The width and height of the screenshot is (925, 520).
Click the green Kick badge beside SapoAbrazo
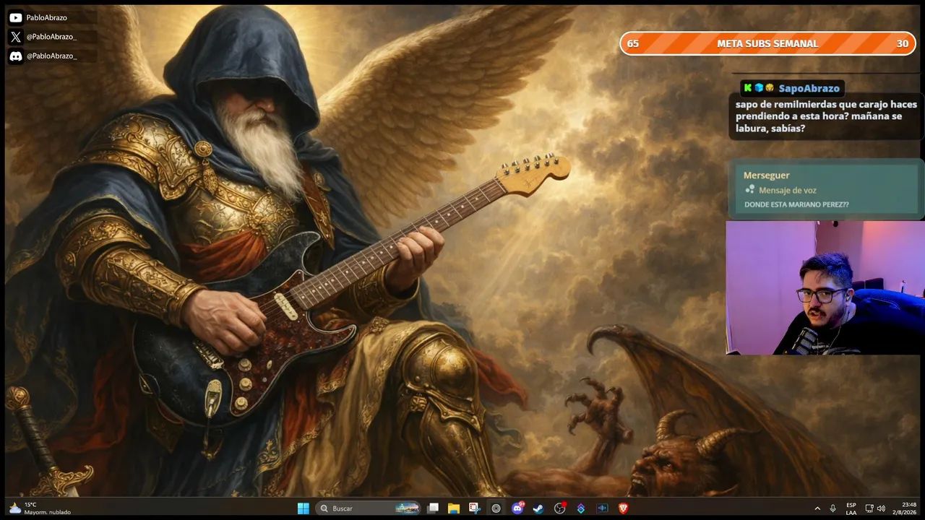pos(748,88)
